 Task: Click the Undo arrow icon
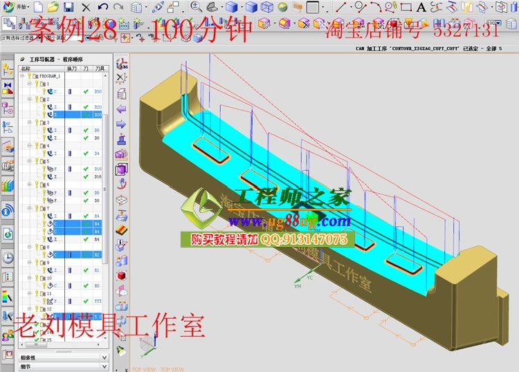pyautogui.click(x=102, y=7)
